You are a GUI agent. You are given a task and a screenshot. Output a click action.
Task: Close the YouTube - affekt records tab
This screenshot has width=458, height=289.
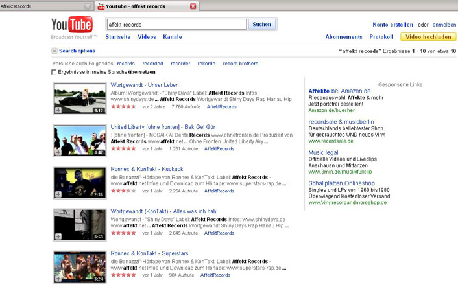pyautogui.click(x=193, y=6)
